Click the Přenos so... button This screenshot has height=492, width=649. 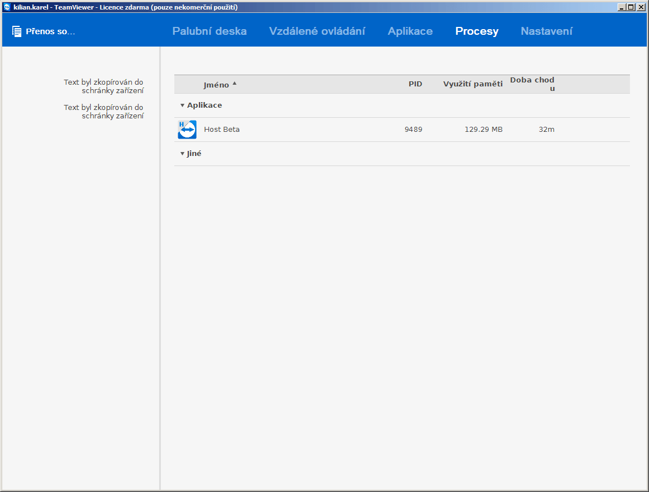point(44,31)
